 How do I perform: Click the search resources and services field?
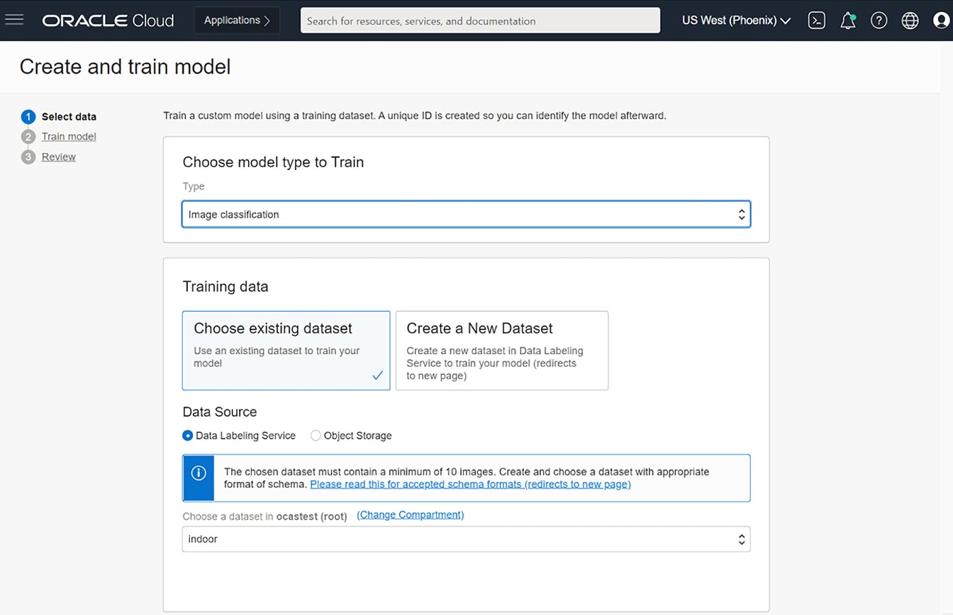coord(480,21)
